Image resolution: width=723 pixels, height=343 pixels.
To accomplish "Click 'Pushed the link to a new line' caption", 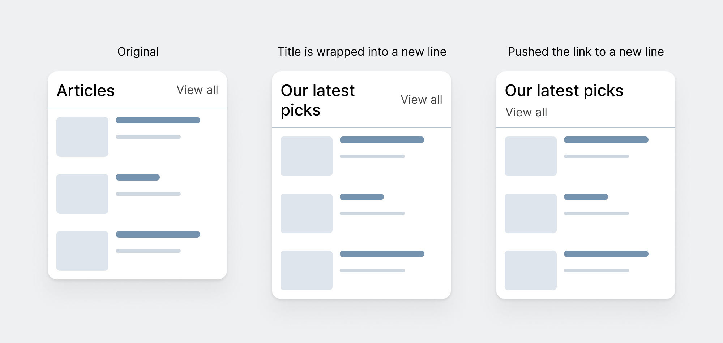I will coord(586,52).
